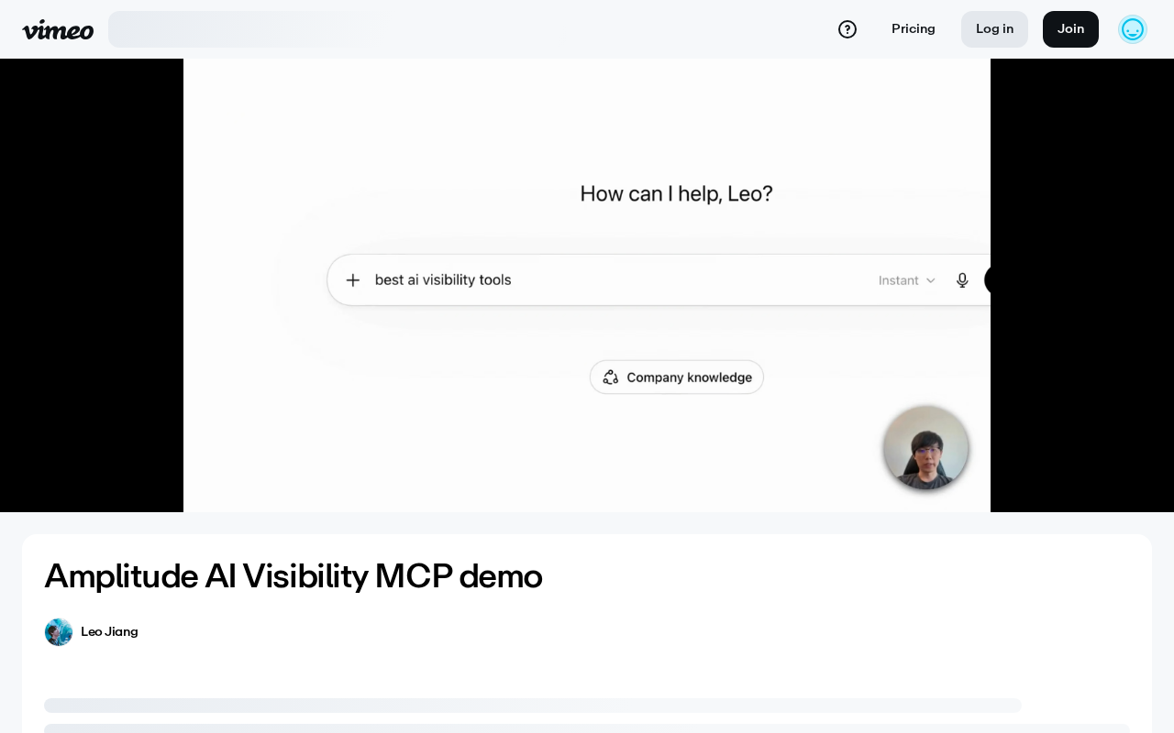Click the microphone icon in the video
1174x733 pixels.
pyautogui.click(x=962, y=280)
